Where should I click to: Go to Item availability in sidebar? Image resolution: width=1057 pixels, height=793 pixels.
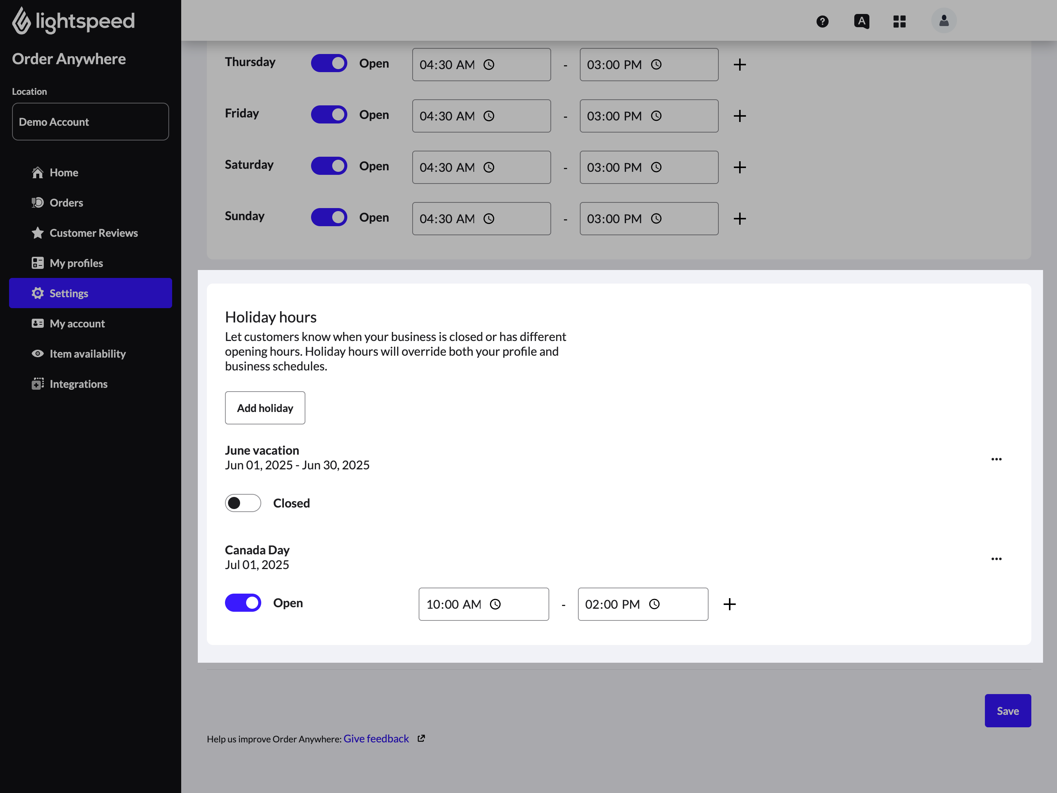tap(88, 354)
